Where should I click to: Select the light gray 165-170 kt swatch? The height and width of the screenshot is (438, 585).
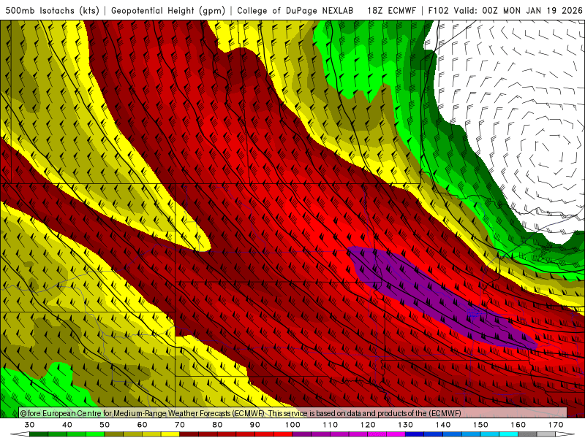[546, 434]
